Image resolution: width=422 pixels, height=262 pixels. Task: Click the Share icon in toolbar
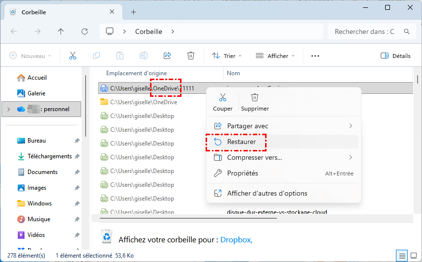pyautogui.click(x=167, y=56)
